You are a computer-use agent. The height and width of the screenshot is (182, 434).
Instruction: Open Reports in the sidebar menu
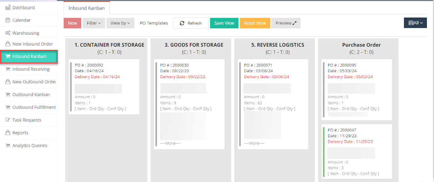pyautogui.click(x=20, y=133)
